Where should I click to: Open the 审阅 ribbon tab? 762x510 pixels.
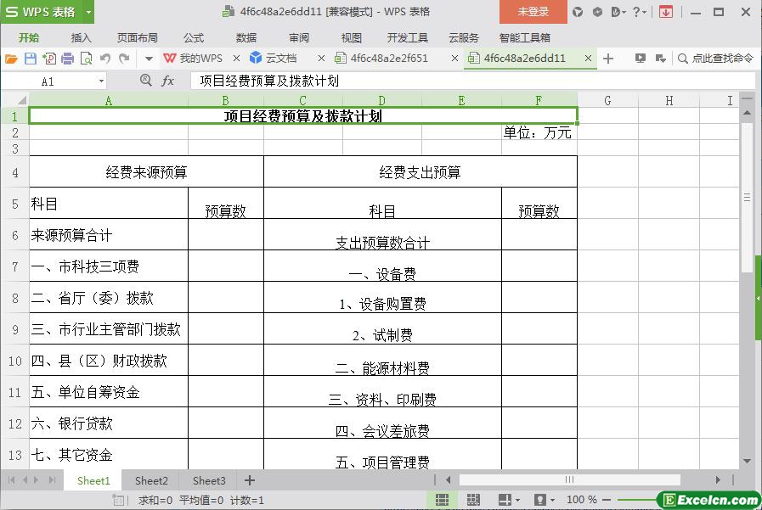[x=298, y=38]
